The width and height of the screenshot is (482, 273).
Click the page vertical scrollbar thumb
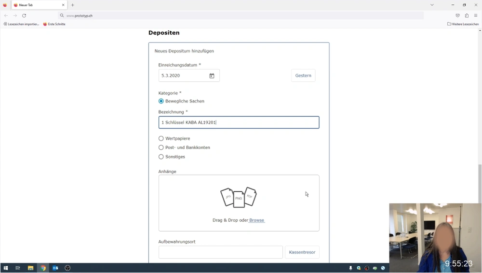point(480,183)
